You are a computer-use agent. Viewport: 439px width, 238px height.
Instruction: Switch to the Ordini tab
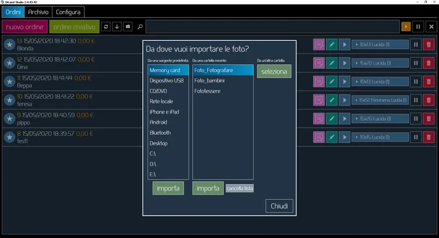(13, 12)
